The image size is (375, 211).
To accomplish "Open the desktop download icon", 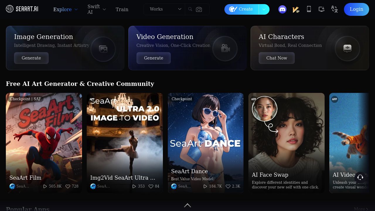I will pyautogui.click(x=321, y=9).
